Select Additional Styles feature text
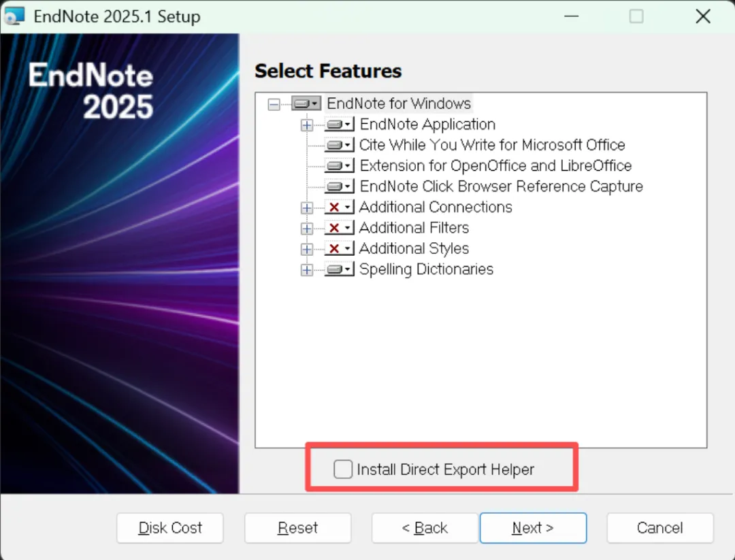735x560 pixels. click(x=414, y=248)
